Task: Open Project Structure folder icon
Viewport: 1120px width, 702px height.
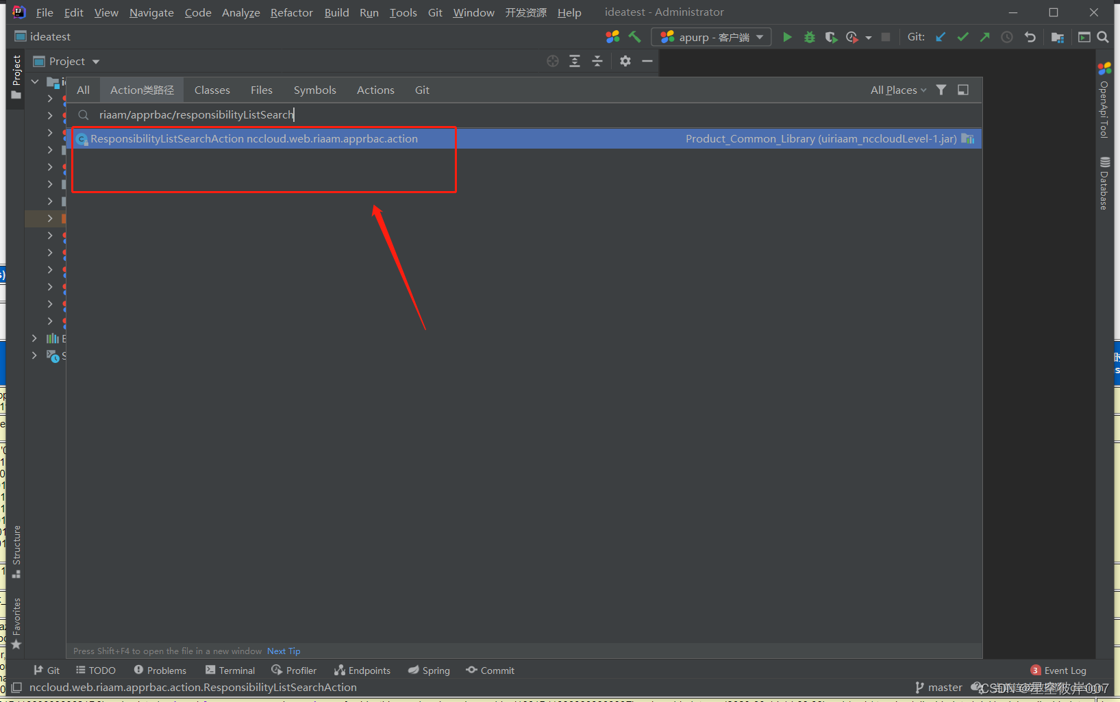Action: click(1058, 37)
